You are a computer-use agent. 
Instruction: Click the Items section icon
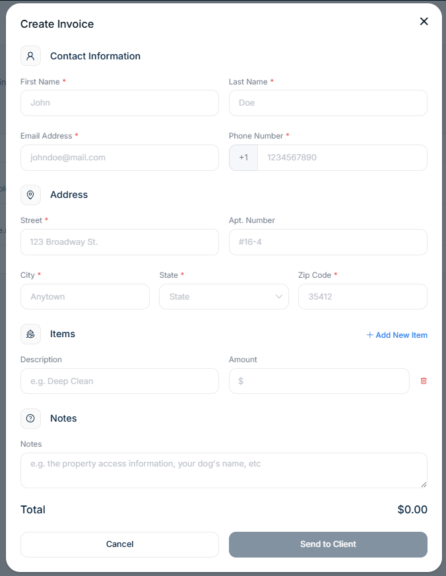coord(30,334)
